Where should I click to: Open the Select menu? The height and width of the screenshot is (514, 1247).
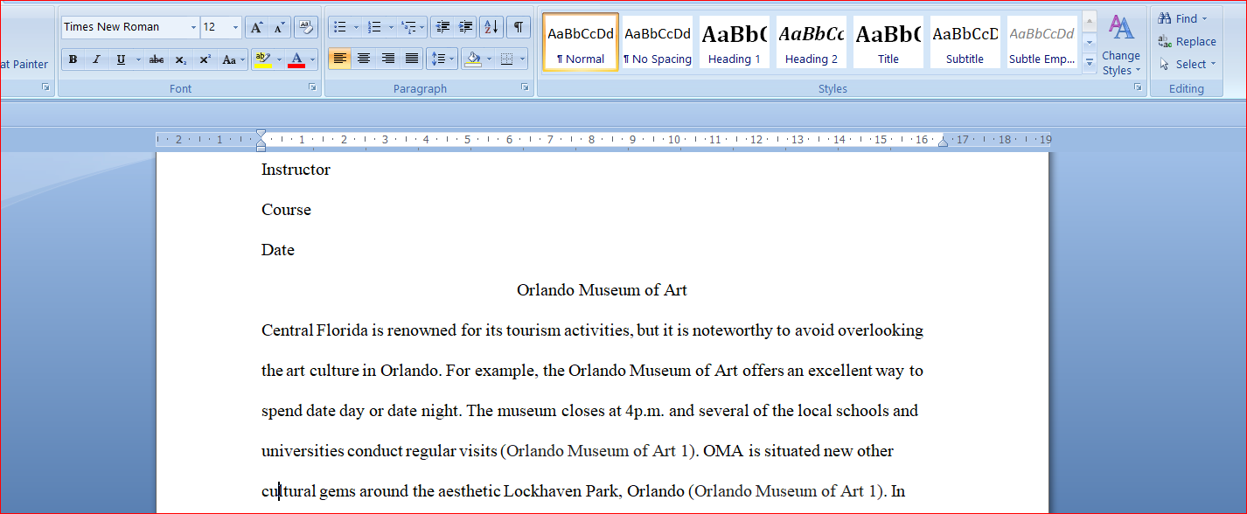pos(1187,64)
